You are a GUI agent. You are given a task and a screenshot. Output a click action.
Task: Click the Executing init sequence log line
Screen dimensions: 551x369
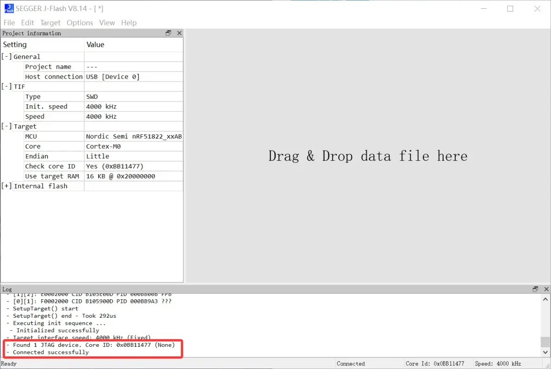(x=56, y=323)
